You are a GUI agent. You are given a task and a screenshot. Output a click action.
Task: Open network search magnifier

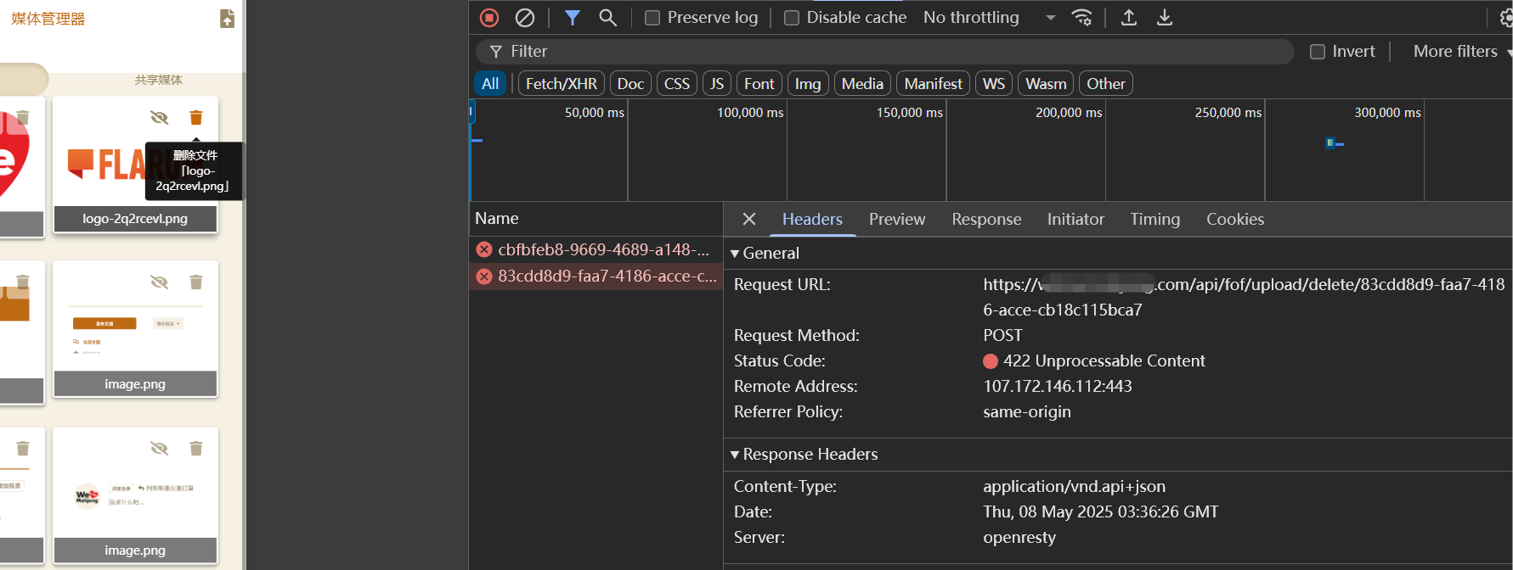(607, 18)
